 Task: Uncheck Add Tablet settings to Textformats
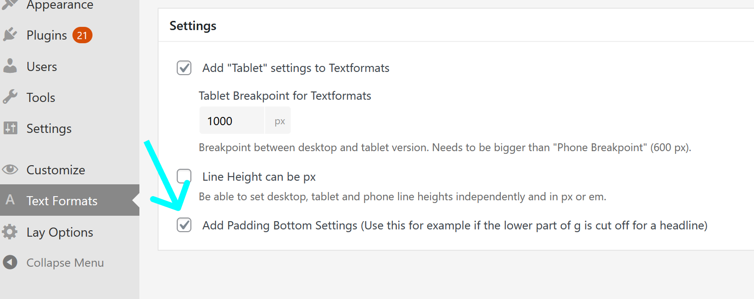point(184,68)
